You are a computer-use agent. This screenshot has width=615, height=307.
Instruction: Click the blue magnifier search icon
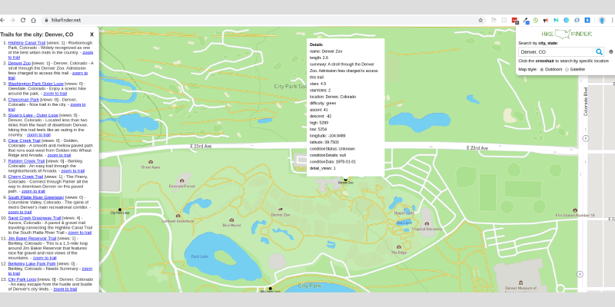pyautogui.click(x=599, y=51)
